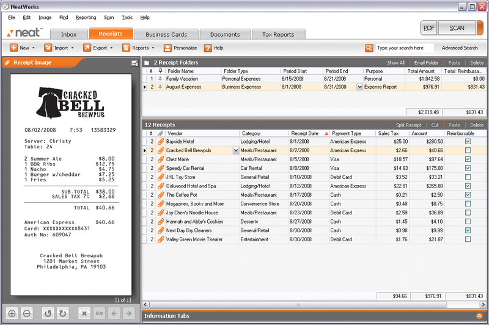Click the orange search magnifier icon
Viewport: 489px width, 325px height.
click(369, 48)
